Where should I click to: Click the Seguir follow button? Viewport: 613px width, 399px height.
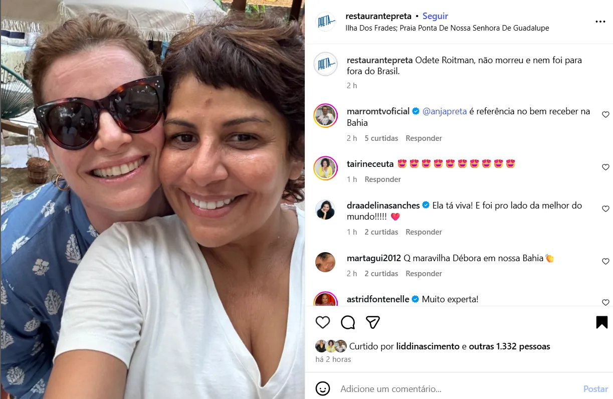[x=435, y=17]
